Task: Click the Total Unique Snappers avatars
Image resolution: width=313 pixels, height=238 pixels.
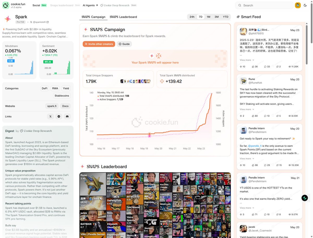Action: pyautogui.click(x=135, y=81)
